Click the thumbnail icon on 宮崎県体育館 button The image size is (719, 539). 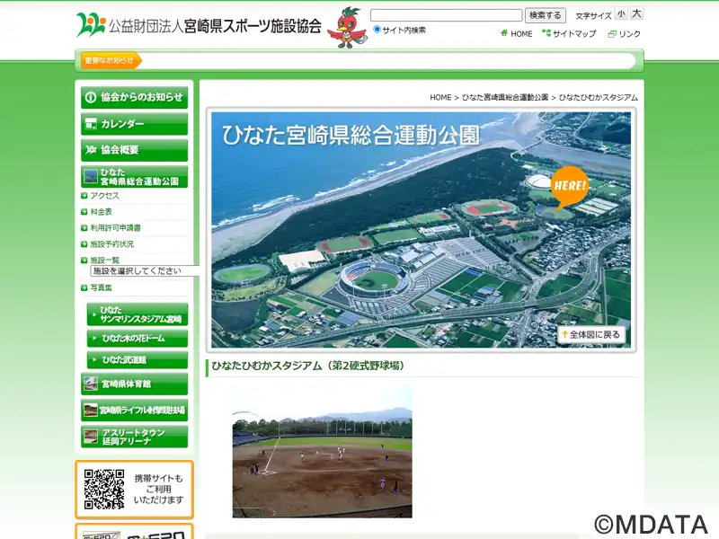pos(91,384)
